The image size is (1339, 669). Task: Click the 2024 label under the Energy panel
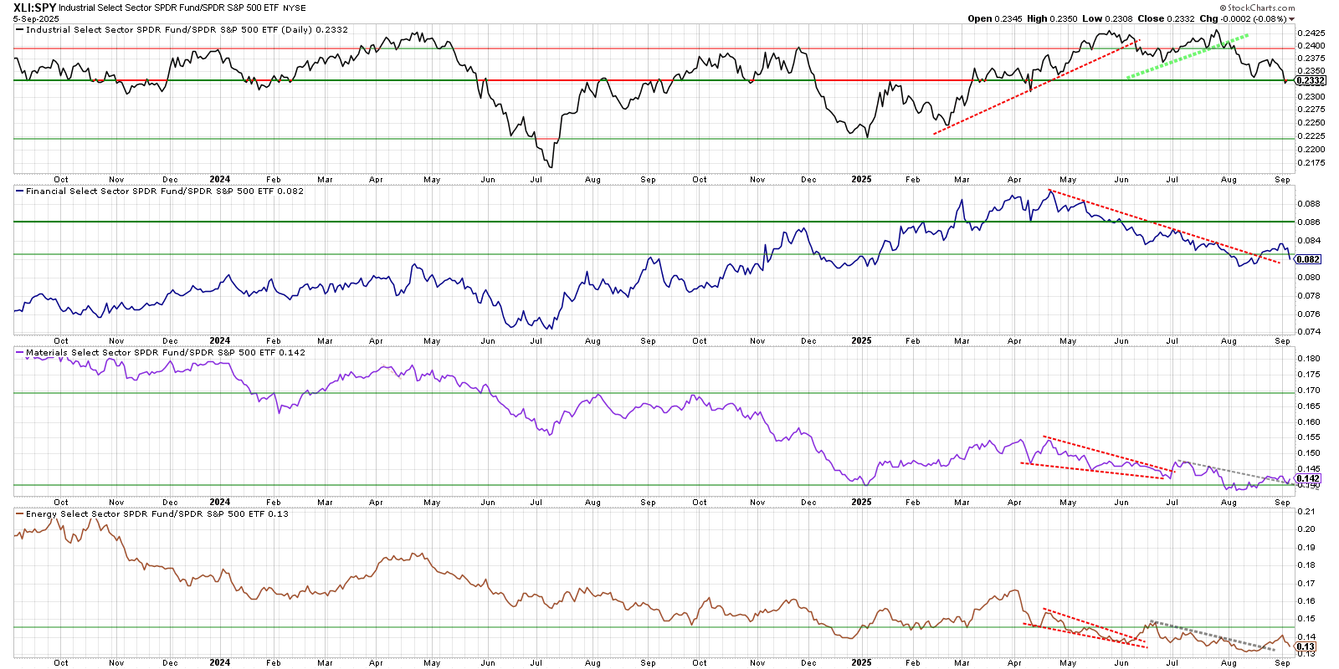(220, 662)
